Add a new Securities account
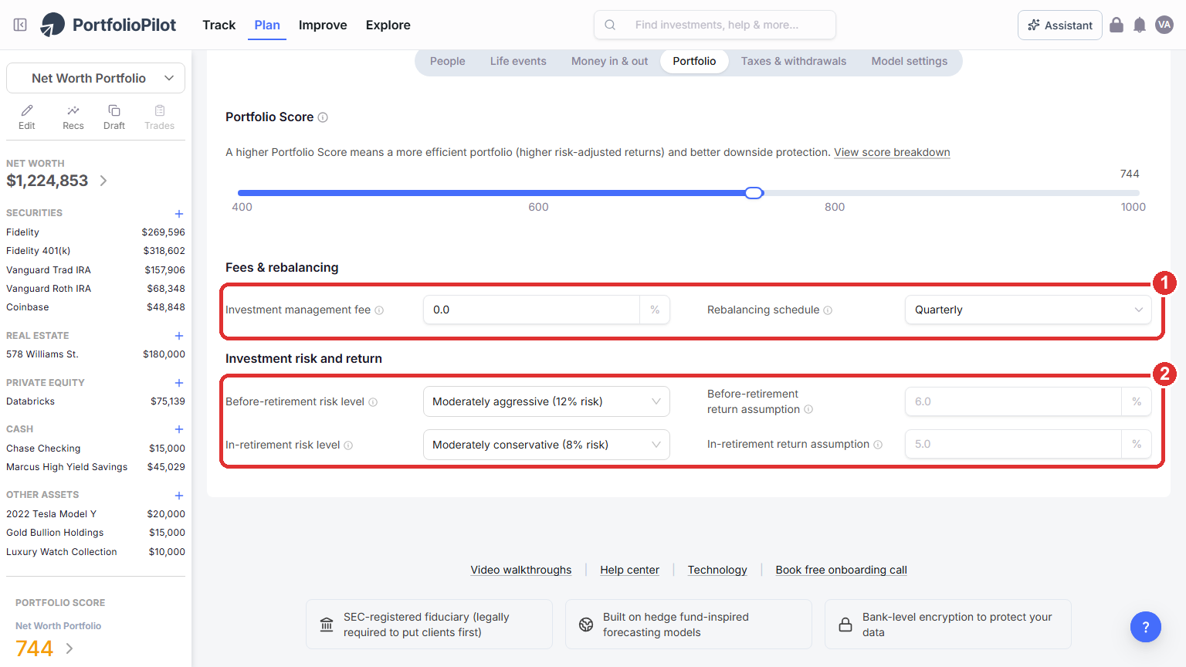 [179, 214]
